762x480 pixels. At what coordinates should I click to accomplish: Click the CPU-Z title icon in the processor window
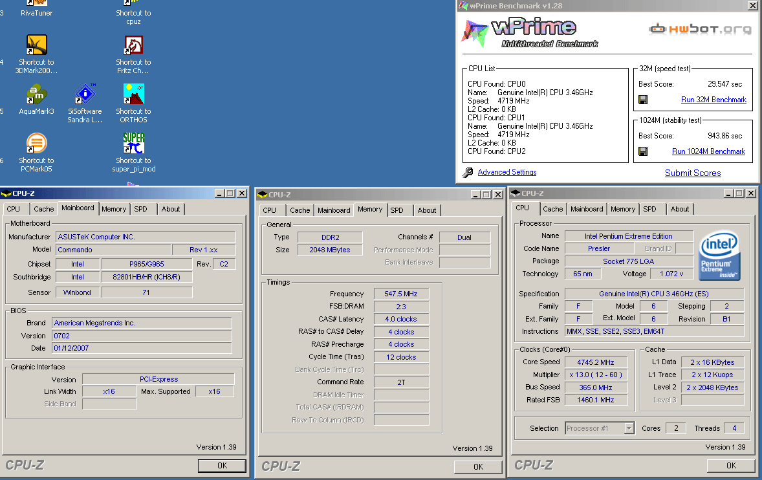(x=516, y=193)
